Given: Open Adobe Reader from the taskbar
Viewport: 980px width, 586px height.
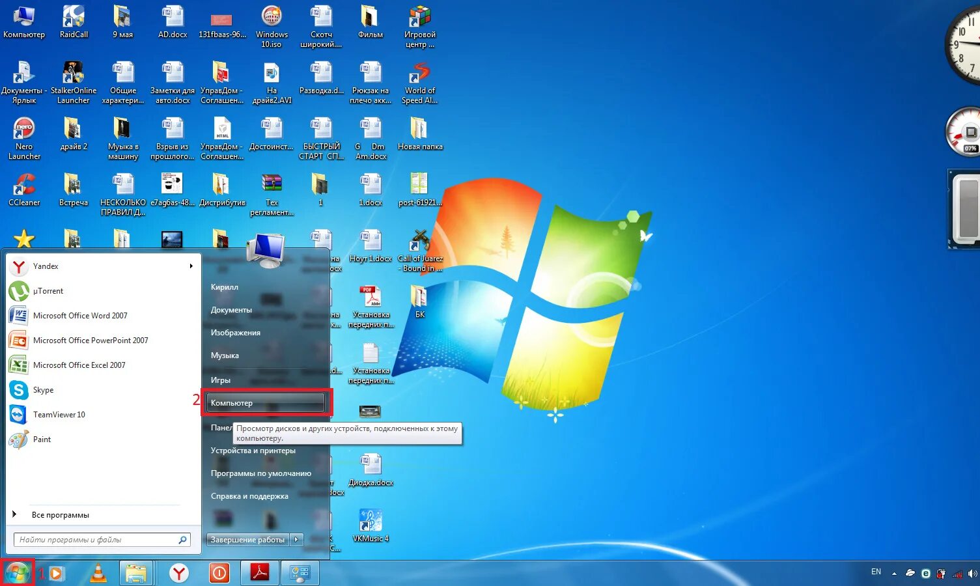Looking at the screenshot, I should (x=260, y=573).
